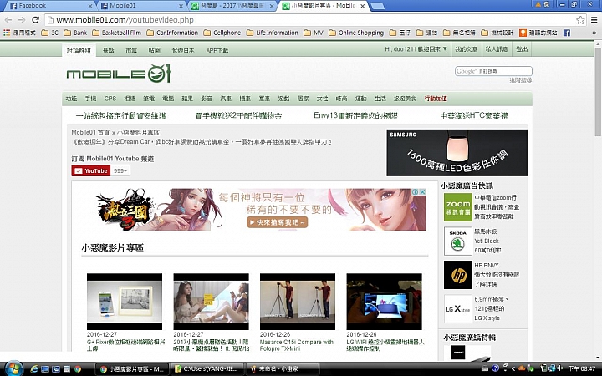
Task: Click the Google custom search box
Action: pyautogui.click(x=493, y=71)
